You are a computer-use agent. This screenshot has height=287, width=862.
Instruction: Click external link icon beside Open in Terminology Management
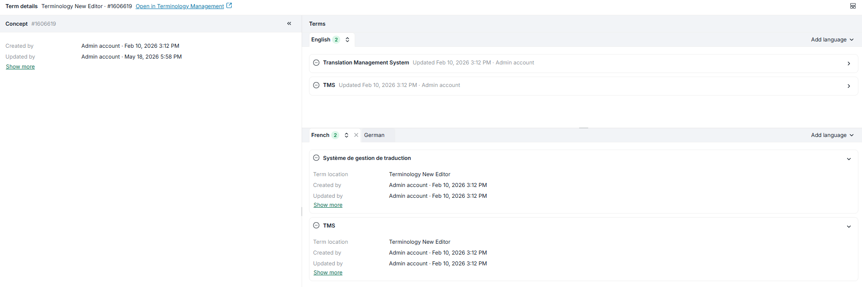(x=229, y=6)
